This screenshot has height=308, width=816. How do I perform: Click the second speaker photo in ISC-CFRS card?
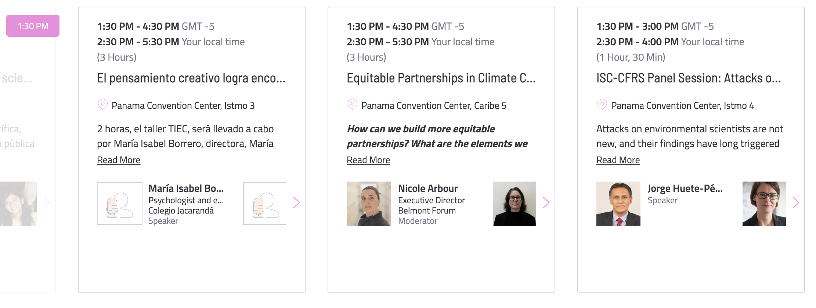pos(764,204)
